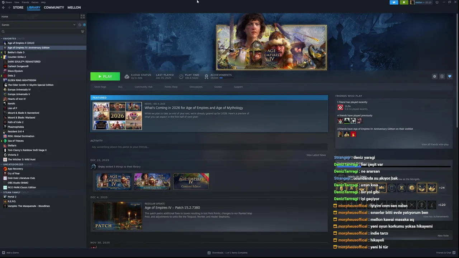
Task: Open Achievements gear-shaped icon
Action: point(207,76)
